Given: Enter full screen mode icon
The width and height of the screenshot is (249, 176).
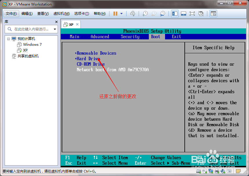Looking at the screenshot, I should (x=192, y=14).
